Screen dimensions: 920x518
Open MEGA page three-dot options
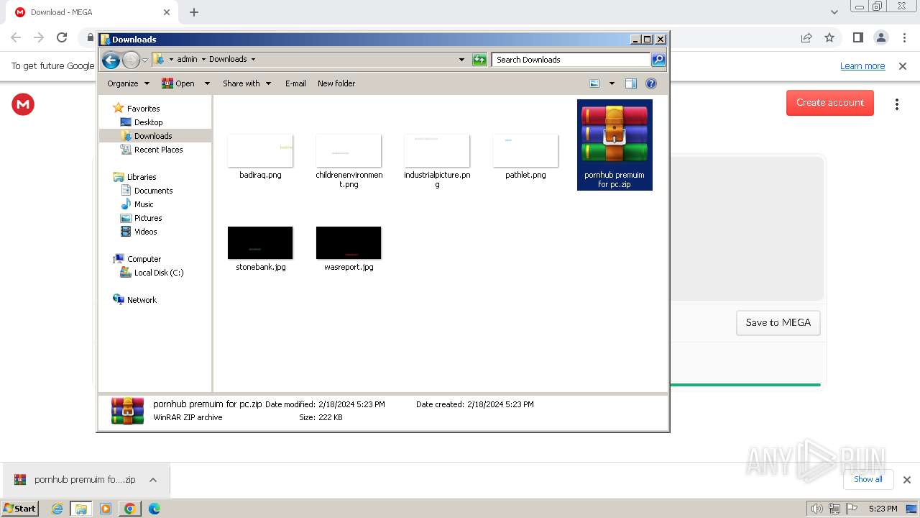[x=897, y=104]
